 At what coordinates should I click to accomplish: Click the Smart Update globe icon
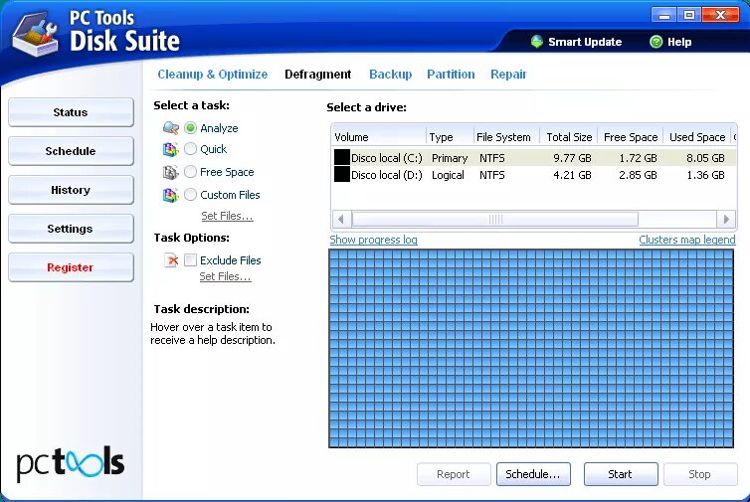(537, 42)
